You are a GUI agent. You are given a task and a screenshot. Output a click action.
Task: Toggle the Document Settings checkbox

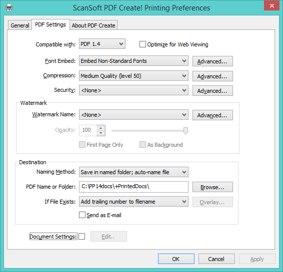82,237
